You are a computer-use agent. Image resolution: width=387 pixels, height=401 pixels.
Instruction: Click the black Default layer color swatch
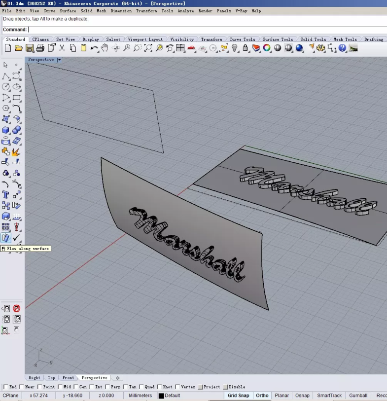coord(161,396)
